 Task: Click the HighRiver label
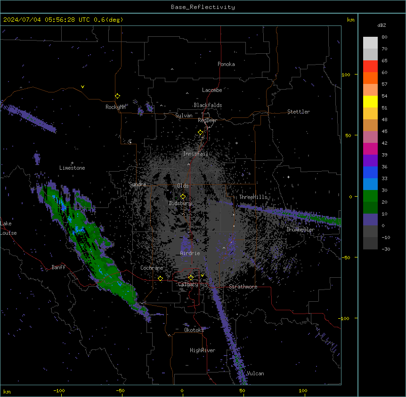click(203, 350)
